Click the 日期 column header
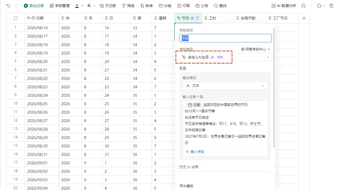Image resolution: width=337 pixels, height=190 pixels. [42, 18]
